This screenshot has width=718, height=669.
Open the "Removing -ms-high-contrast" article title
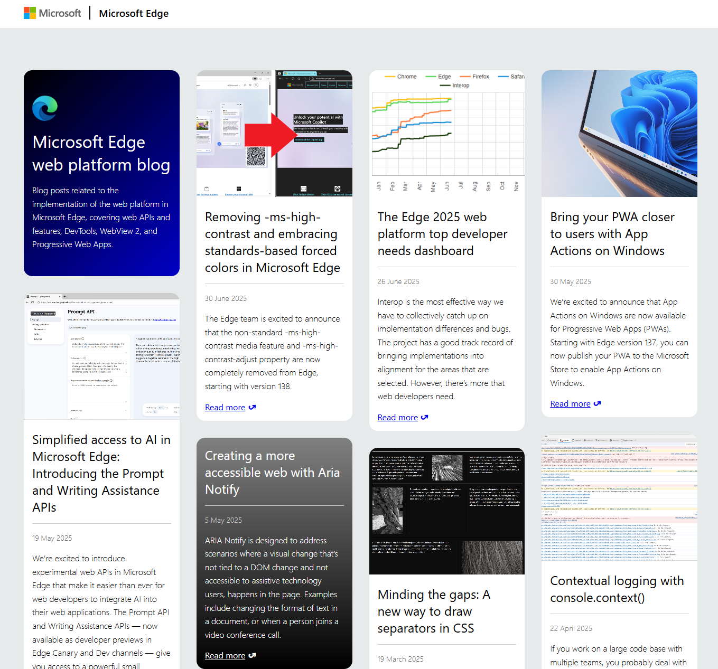(272, 242)
